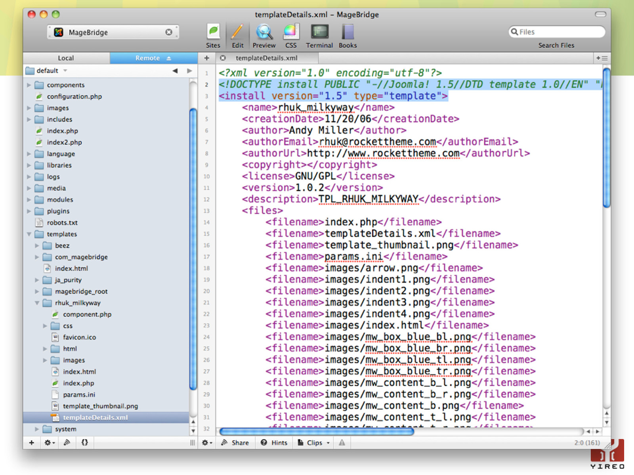Select the Remote tab
Image resolution: width=634 pixels, height=475 pixels.
pos(153,58)
